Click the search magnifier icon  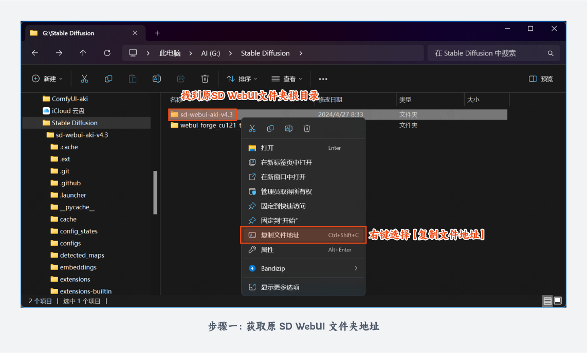click(x=551, y=53)
